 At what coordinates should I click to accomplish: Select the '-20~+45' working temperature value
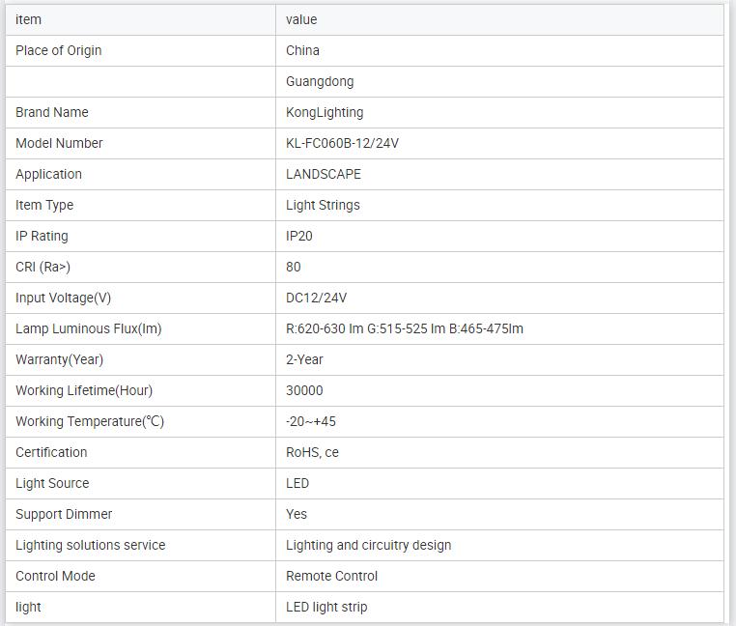tap(311, 421)
